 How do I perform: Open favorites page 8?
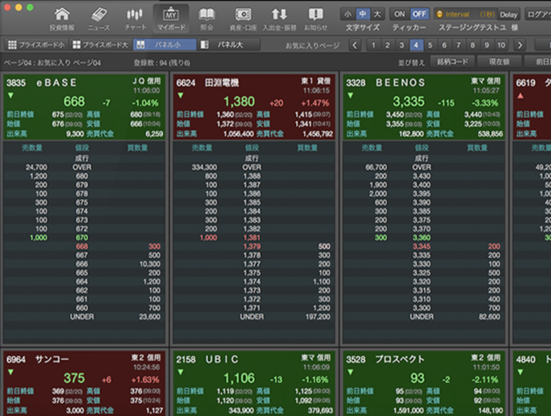473,45
